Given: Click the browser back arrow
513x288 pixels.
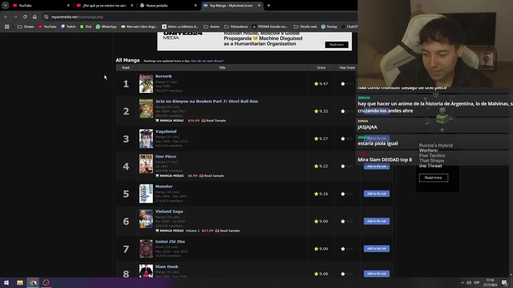Looking at the screenshot, I should pos(6,17).
